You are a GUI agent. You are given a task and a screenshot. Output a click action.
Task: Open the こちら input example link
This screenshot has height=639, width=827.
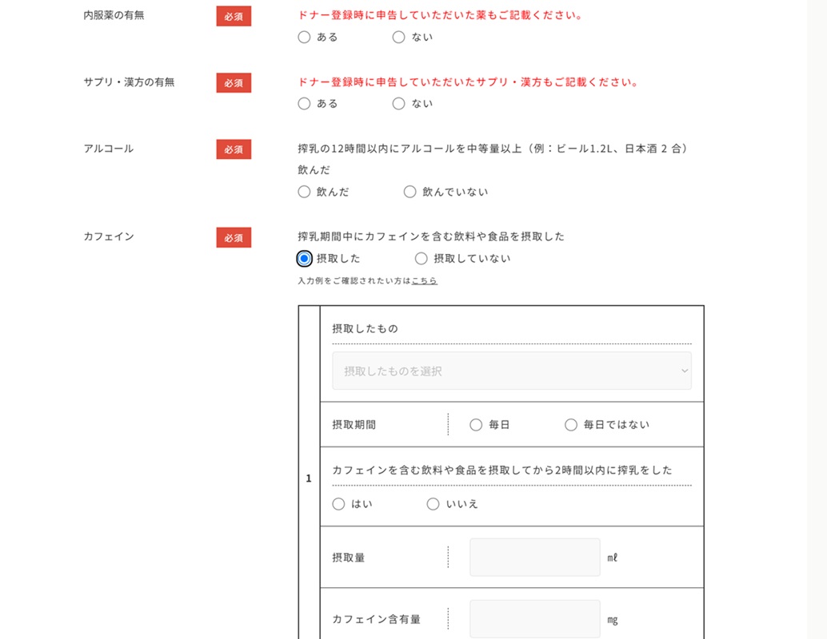click(x=424, y=281)
